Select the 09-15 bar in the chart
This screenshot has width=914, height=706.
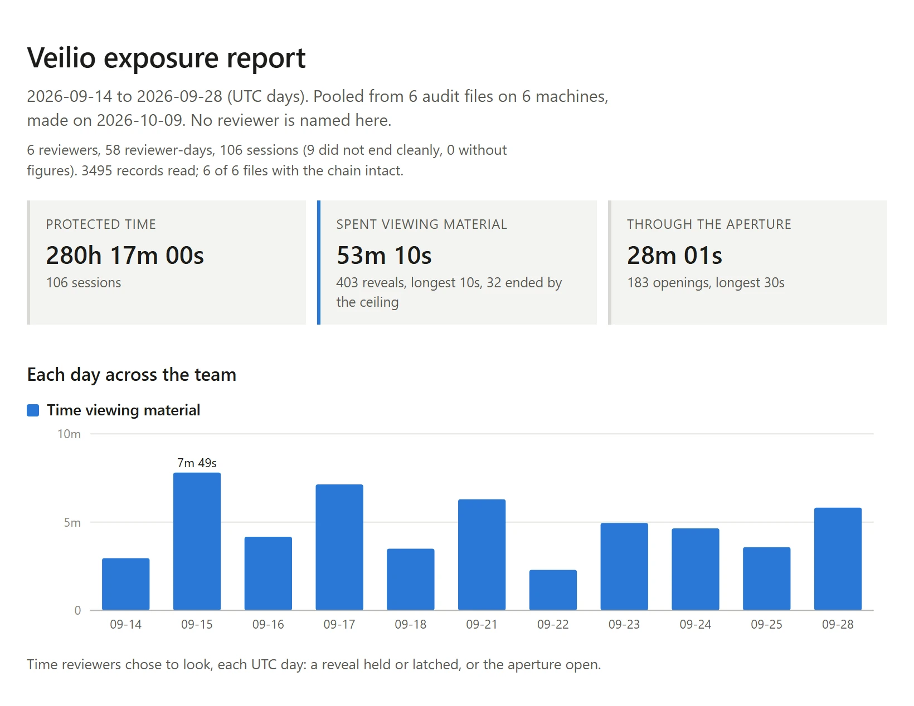click(197, 541)
